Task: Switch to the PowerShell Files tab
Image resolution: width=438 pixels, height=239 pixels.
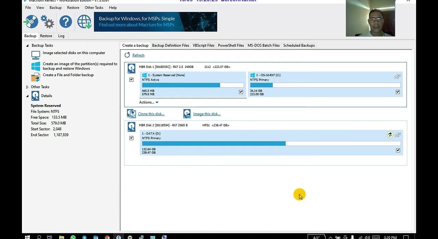Action: tap(231, 45)
